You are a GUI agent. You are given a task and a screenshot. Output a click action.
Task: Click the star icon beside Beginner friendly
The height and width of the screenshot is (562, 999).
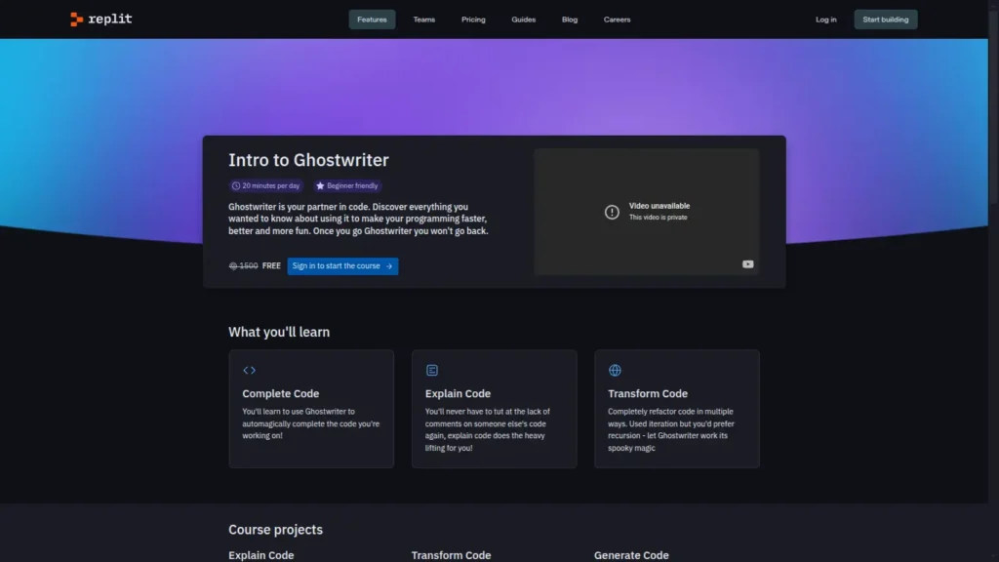[320, 185]
